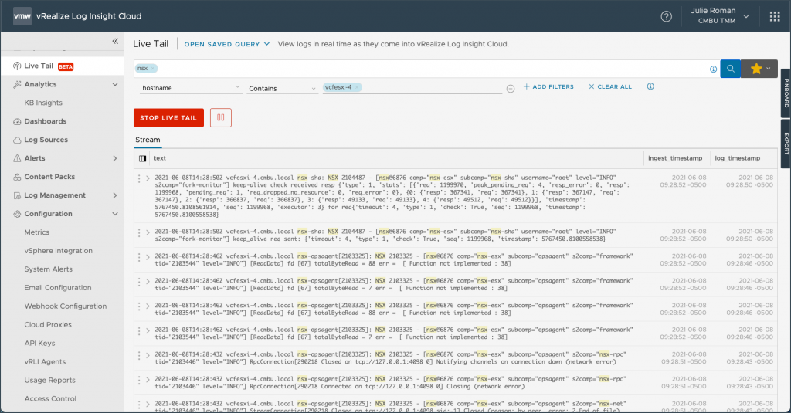Pause the live tail stream

click(220, 117)
